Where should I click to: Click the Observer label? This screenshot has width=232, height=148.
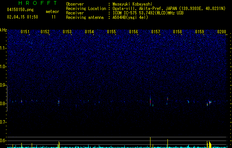point(75,4)
